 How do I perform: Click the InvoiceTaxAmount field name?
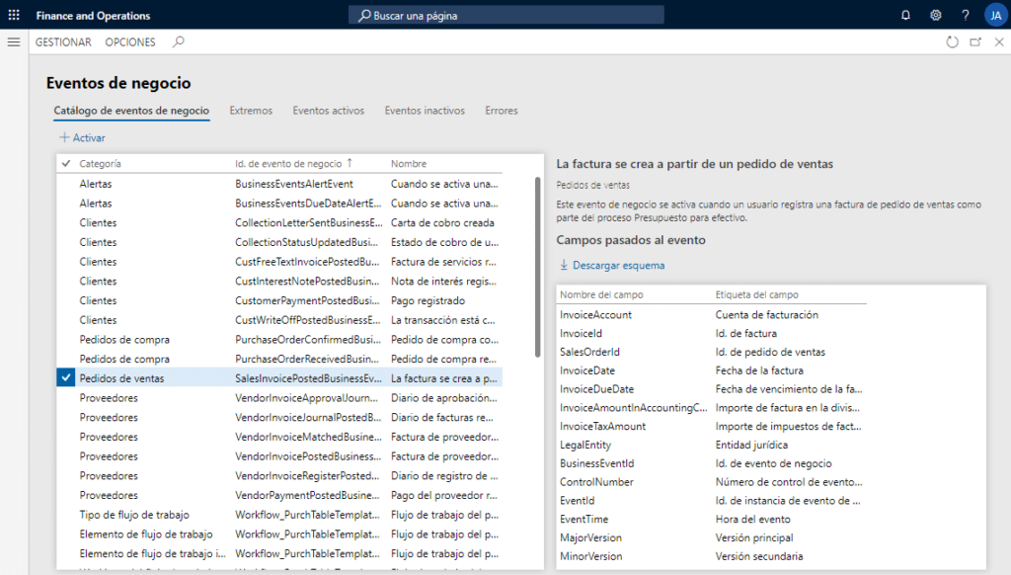[602, 426]
